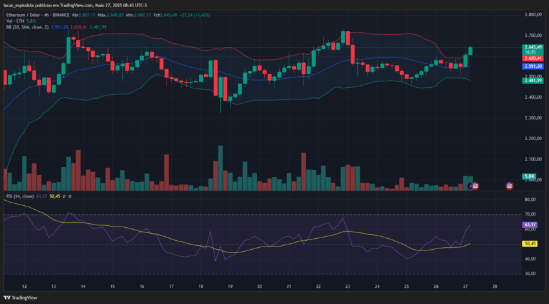This screenshot has height=304, width=549.
Task: Click the TradingView logo icon
Action: [x=7, y=298]
